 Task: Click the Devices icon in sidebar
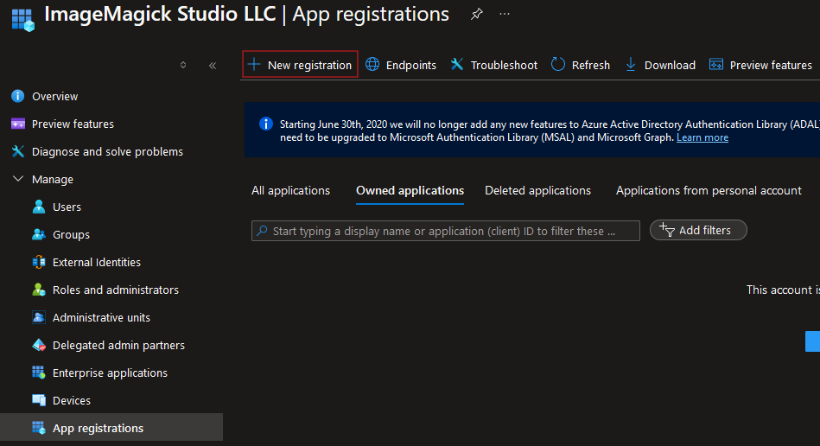coord(39,400)
